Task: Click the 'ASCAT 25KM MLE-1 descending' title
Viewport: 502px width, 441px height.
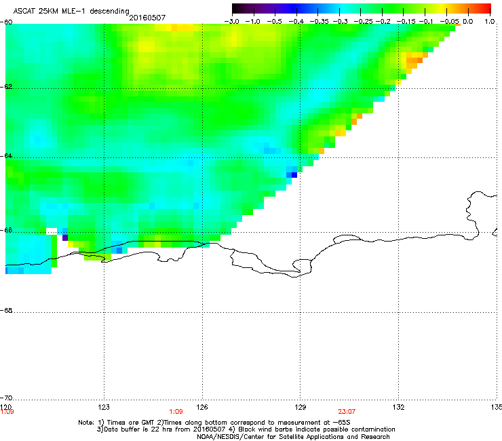Action: click(x=71, y=11)
